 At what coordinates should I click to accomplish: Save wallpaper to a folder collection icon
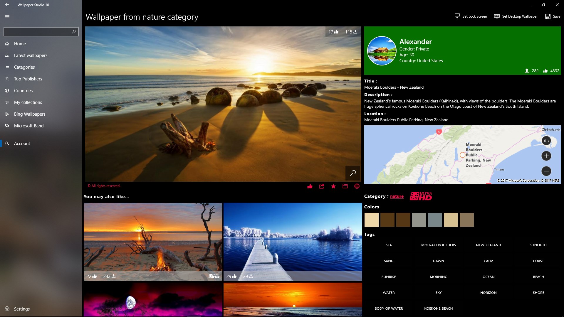[x=345, y=186]
